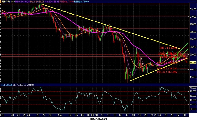Click the blue RSIBear_TM=0 label
Screen dimensions: 197x120
point(81,2)
